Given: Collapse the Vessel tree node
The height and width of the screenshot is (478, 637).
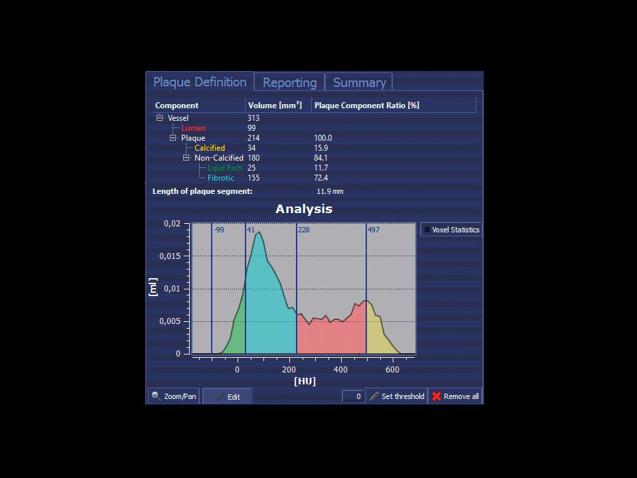Looking at the screenshot, I should pos(160,118).
